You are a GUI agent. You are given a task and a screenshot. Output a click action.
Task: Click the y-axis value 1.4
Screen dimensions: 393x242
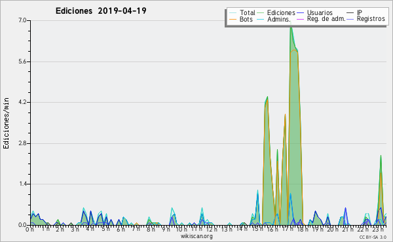click(x=22, y=184)
